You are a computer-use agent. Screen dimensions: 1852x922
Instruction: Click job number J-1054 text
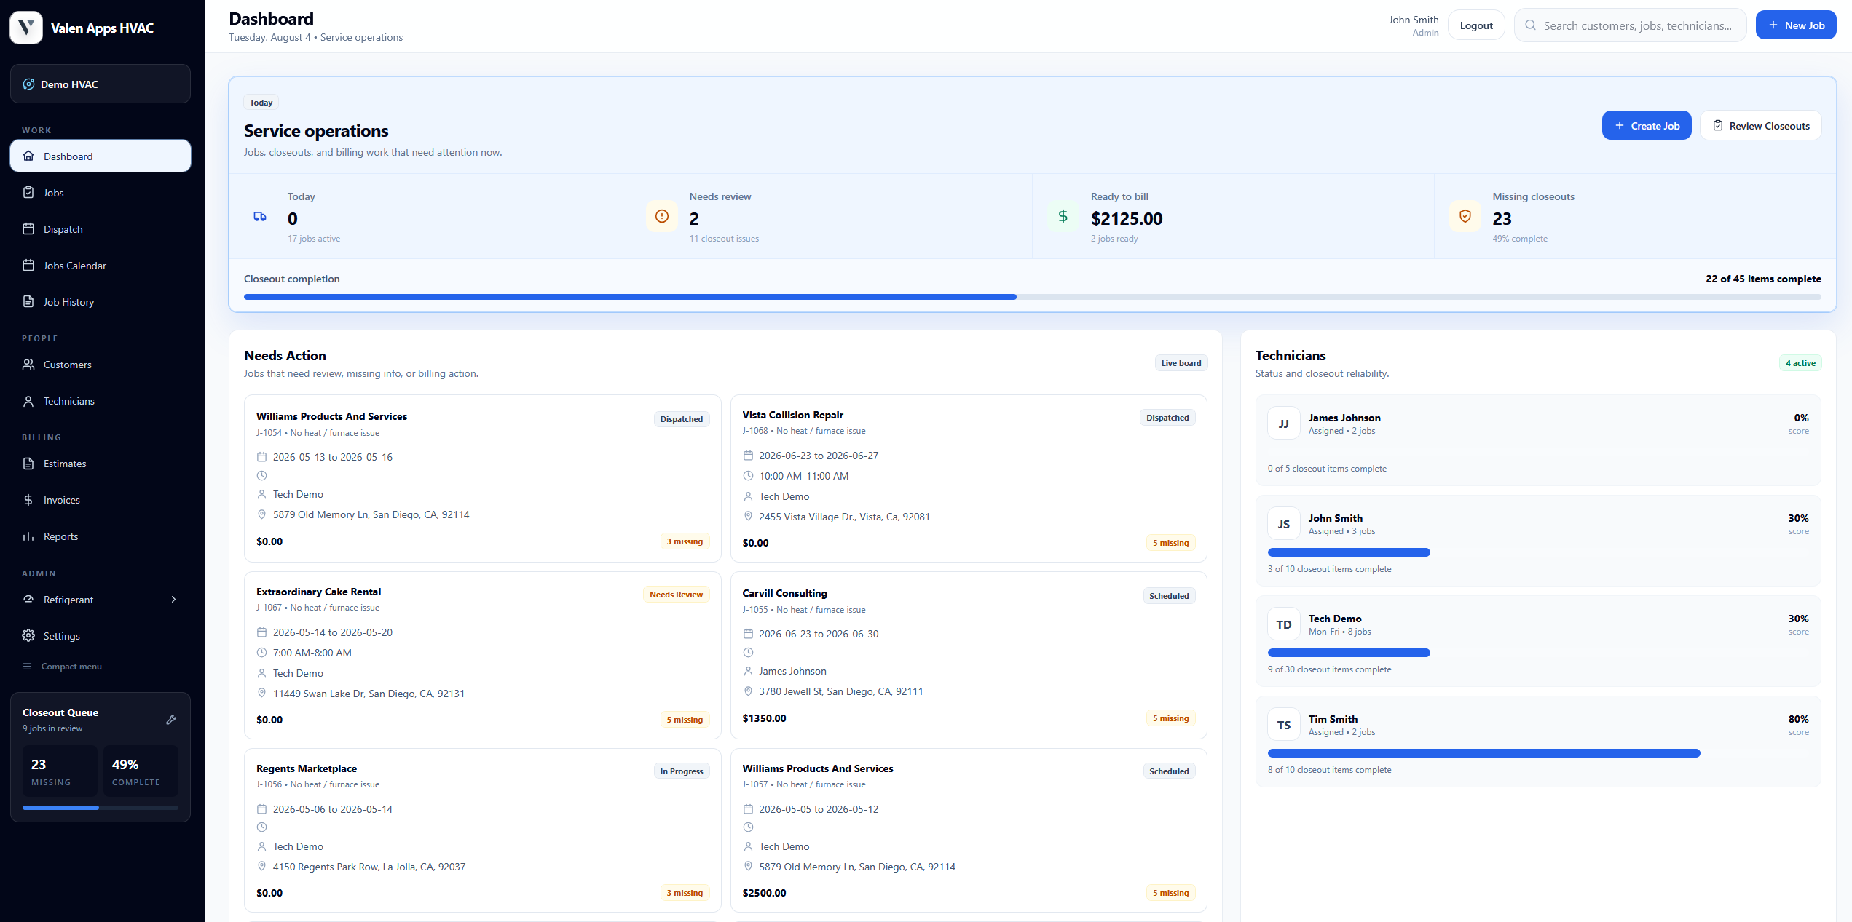pyautogui.click(x=269, y=432)
